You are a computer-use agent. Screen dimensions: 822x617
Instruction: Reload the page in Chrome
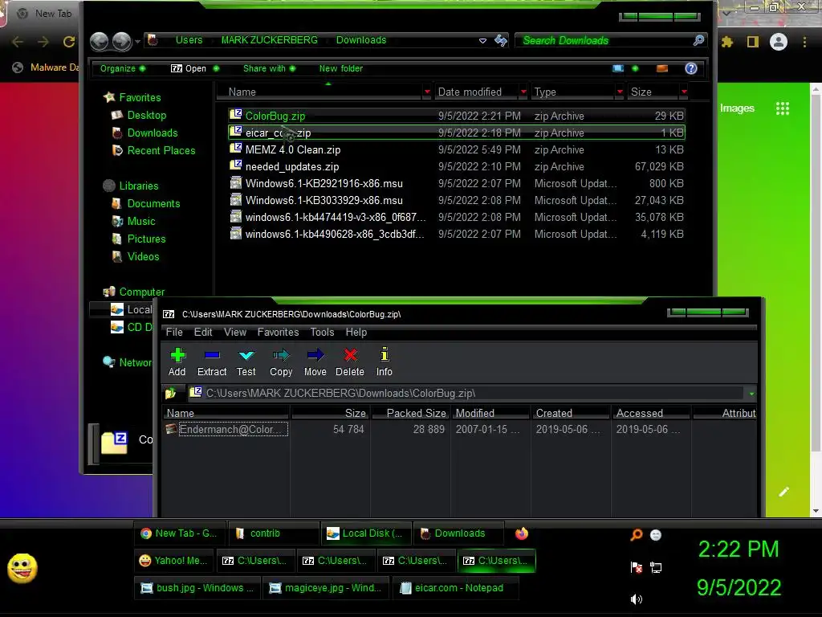[x=69, y=42]
